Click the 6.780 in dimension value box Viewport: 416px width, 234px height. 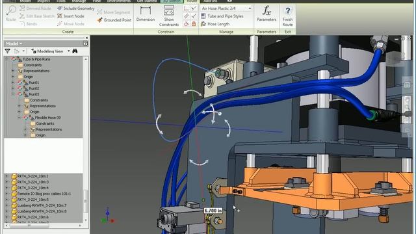pyautogui.click(x=213, y=211)
